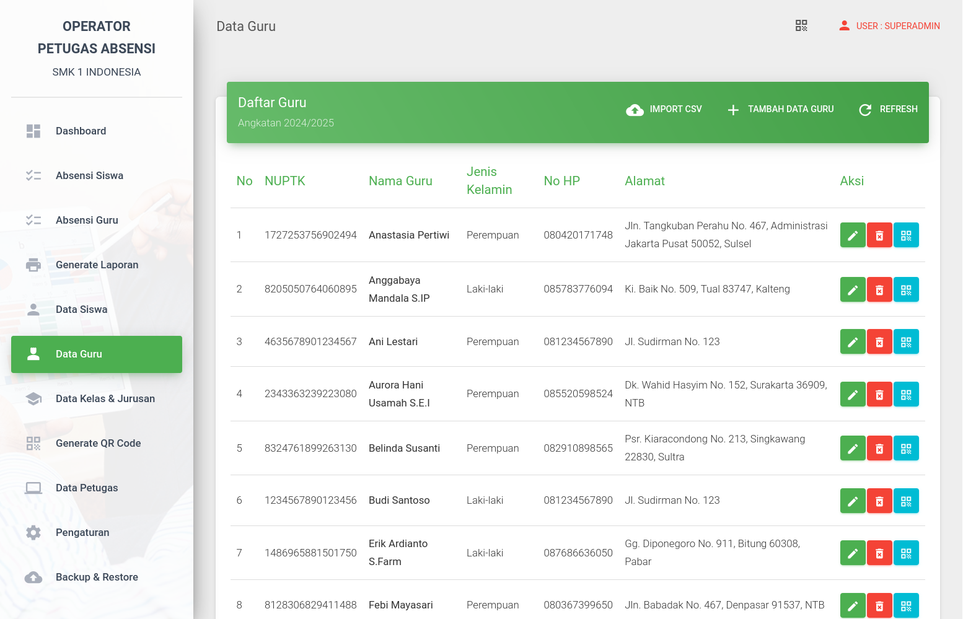Open QR code for Febi Mayasari
Image resolution: width=963 pixels, height=619 pixels.
[x=906, y=605]
